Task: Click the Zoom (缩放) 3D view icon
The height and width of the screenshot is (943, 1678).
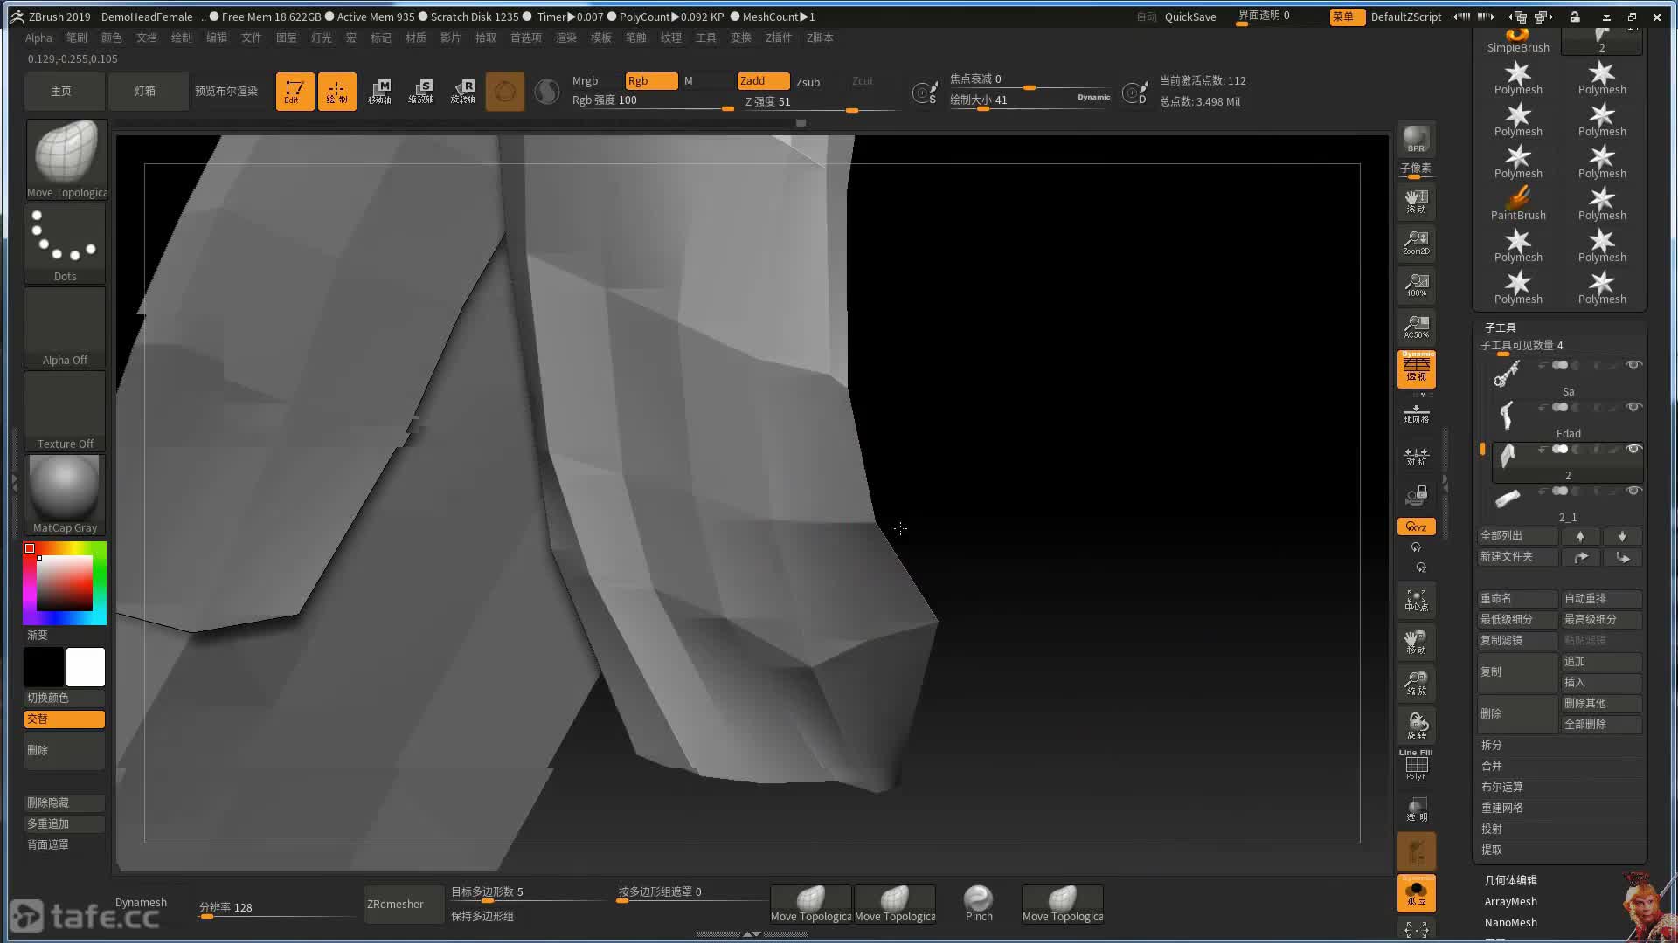Action: [1416, 683]
